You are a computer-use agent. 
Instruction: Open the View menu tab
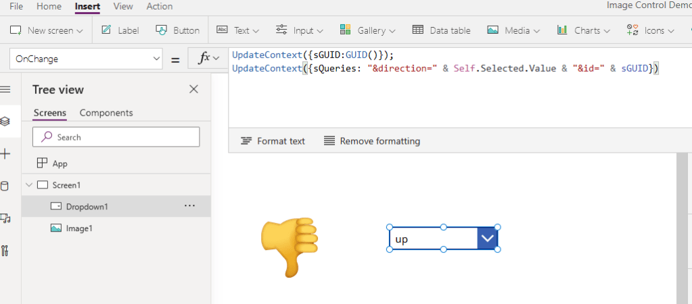(x=123, y=6)
